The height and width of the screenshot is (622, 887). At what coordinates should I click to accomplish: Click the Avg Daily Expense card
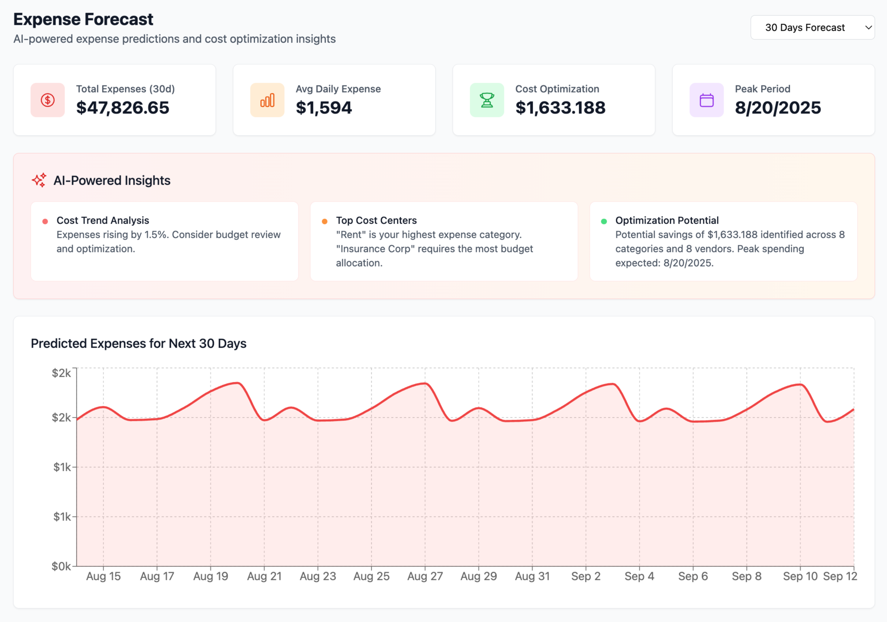pos(334,100)
